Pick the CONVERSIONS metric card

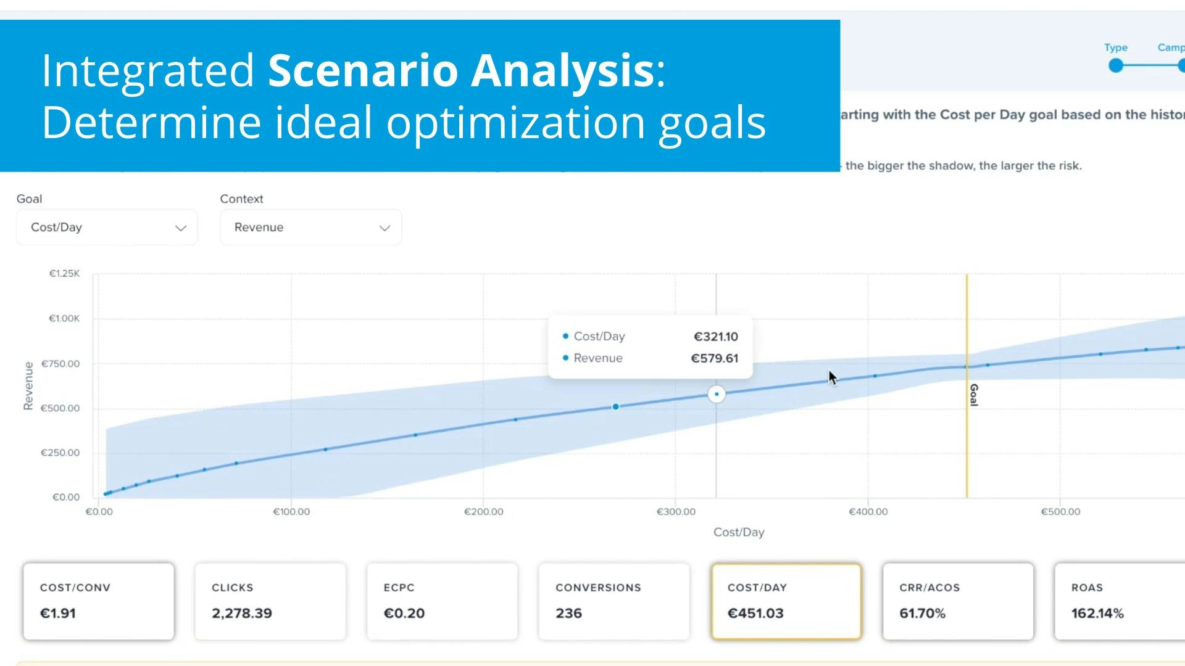click(x=614, y=601)
